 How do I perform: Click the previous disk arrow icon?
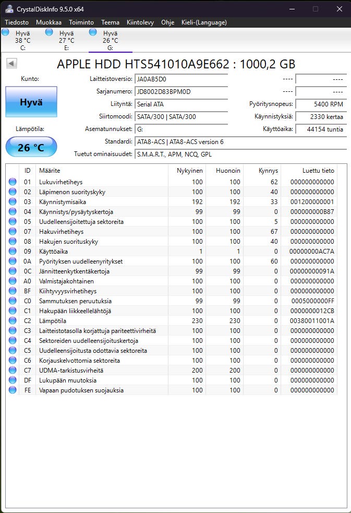click(x=11, y=64)
